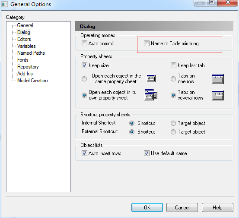Uncheck the Keep size checkbox
239x218 pixels.
[84, 65]
